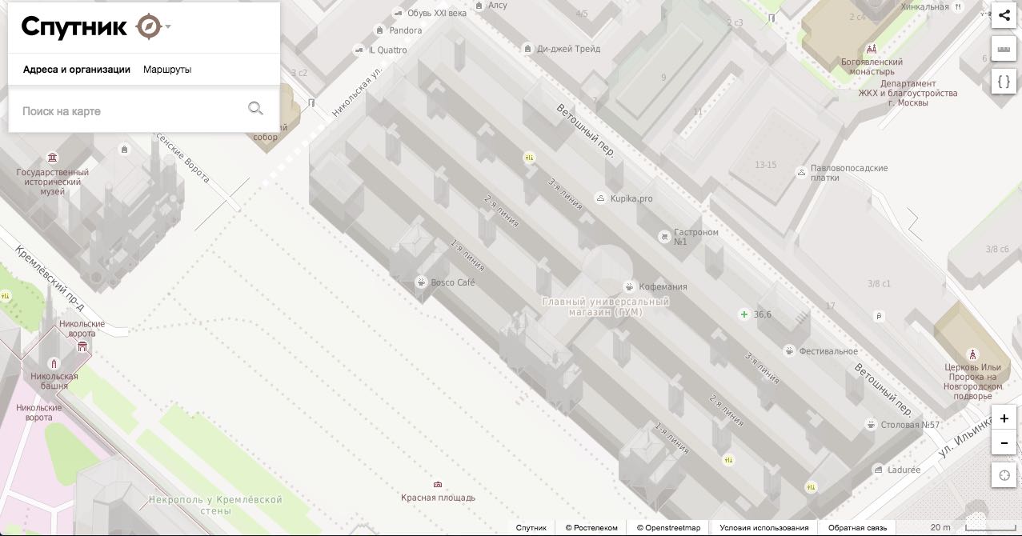Open the Обратная связь feedback link
This screenshot has height=536, width=1022.
[x=857, y=528]
